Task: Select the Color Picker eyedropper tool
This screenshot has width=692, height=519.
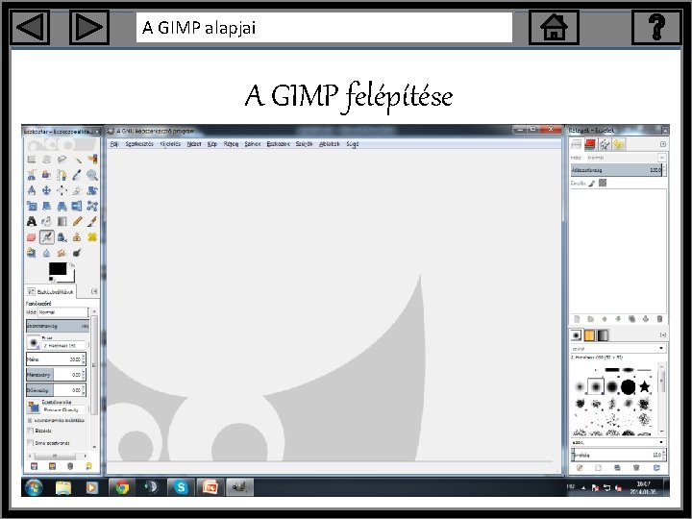Action: pos(77,175)
